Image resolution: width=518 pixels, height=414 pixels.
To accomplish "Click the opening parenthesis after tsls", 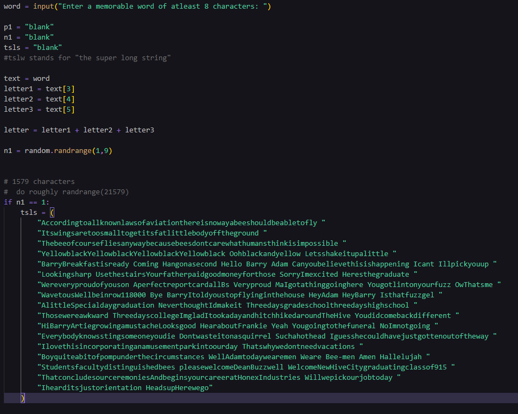I will coord(52,212).
